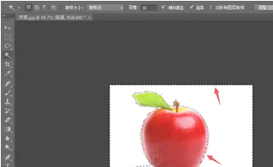Select the Lasso tool
Image resolution: width=273 pixels, height=167 pixels.
(x=8, y=46)
